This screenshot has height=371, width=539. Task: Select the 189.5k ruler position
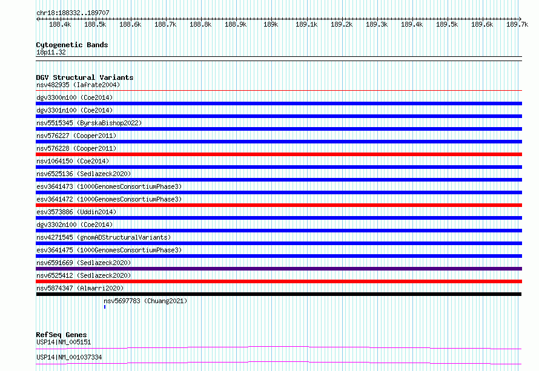447,24
